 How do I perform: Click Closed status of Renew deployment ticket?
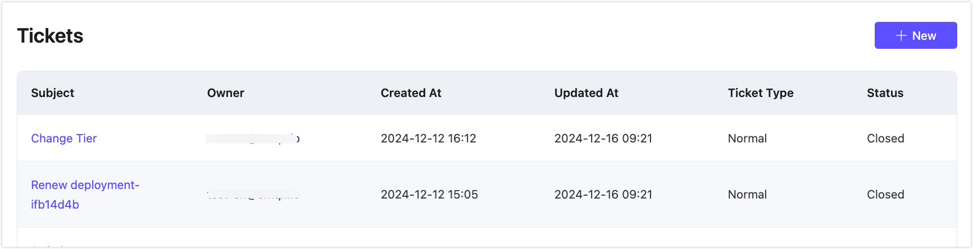(885, 195)
